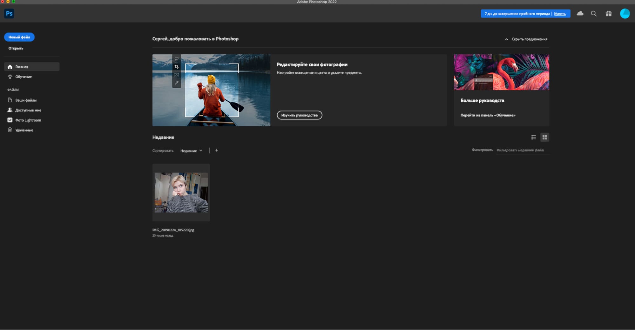Switch to list view of recent files
The width and height of the screenshot is (635, 330).
point(533,137)
